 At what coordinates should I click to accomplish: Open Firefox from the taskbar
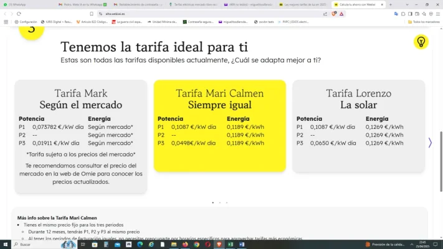click(x=185, y=245)
